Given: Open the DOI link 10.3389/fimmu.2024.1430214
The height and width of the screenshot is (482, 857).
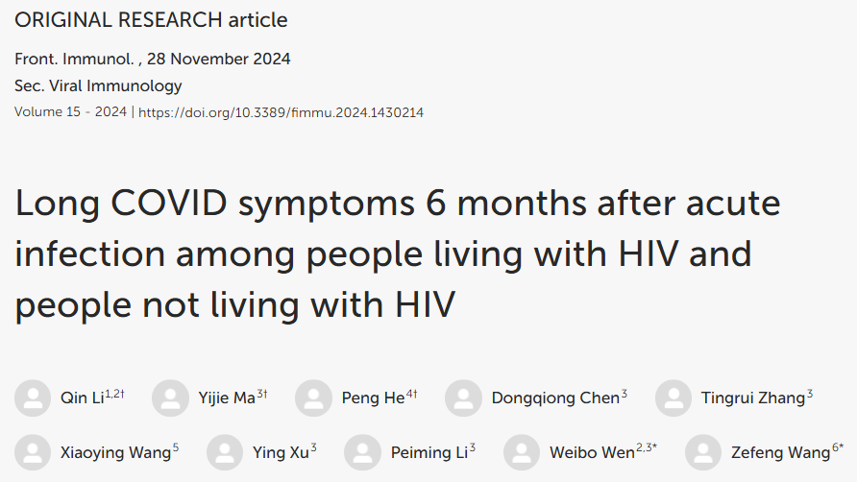Looking at the screenshot, I should point(281,112).
